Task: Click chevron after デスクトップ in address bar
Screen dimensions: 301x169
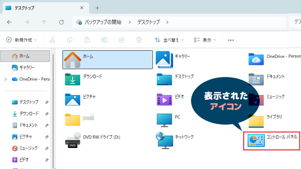Action: (x=167, y=22)
